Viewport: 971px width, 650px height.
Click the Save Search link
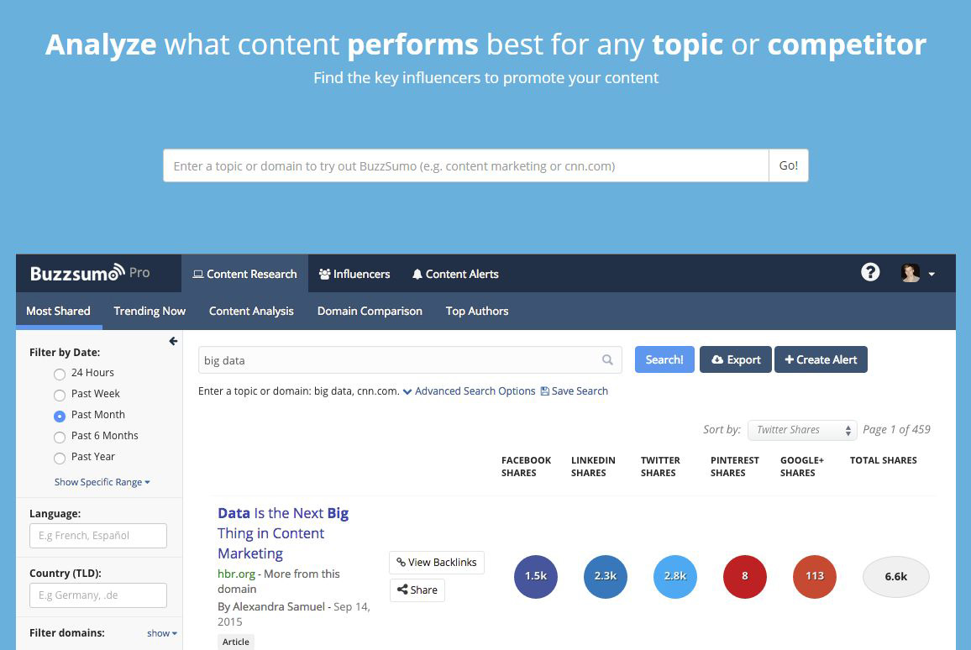(574, 391)
